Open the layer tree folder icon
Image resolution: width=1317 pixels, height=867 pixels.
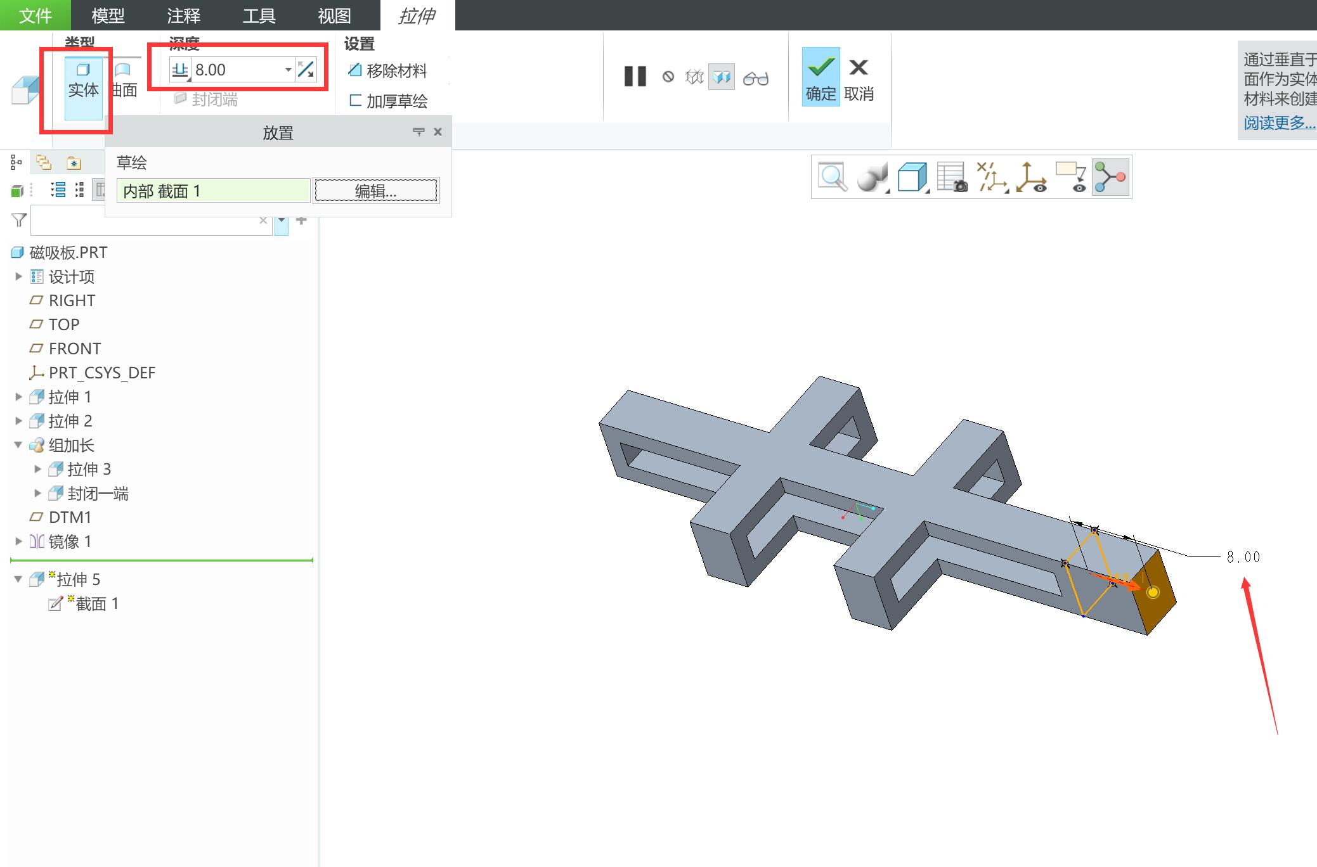click(x=44, y=163)
